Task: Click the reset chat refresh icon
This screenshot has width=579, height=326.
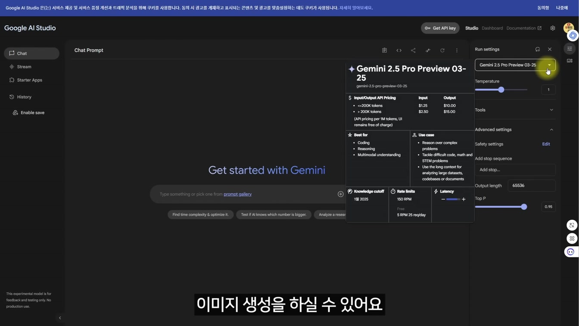Action: pyautogui.click(x=442, y=50)
